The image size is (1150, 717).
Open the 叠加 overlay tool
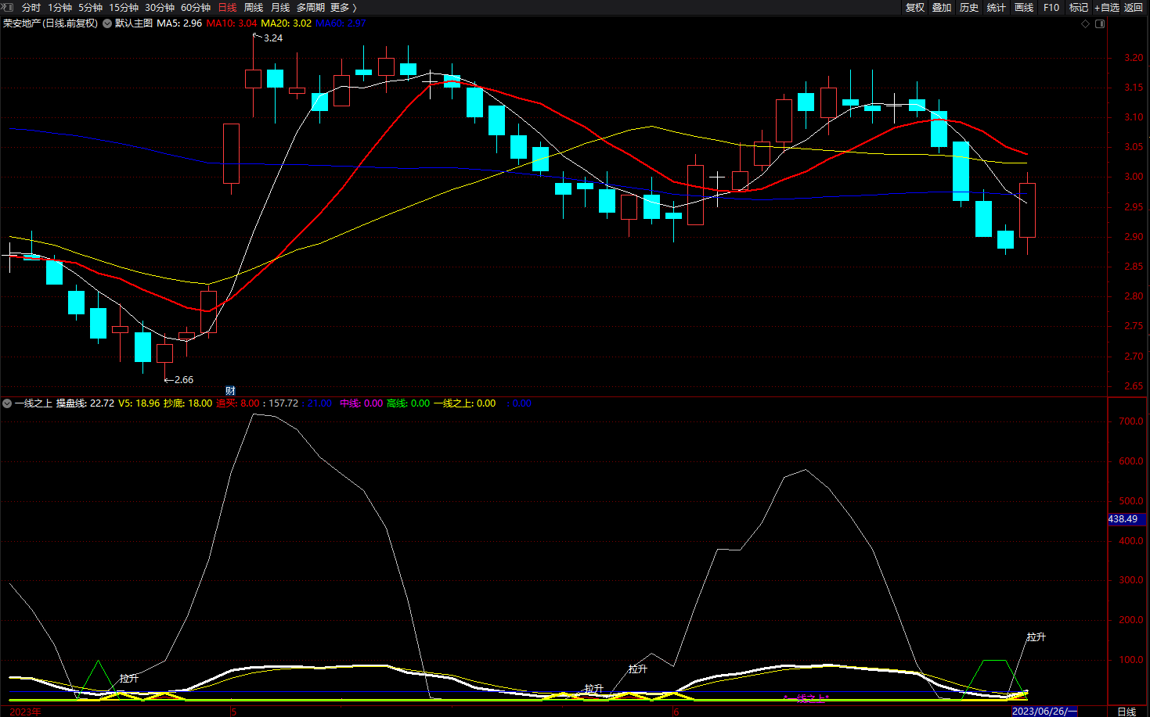(x=941, y=7)
